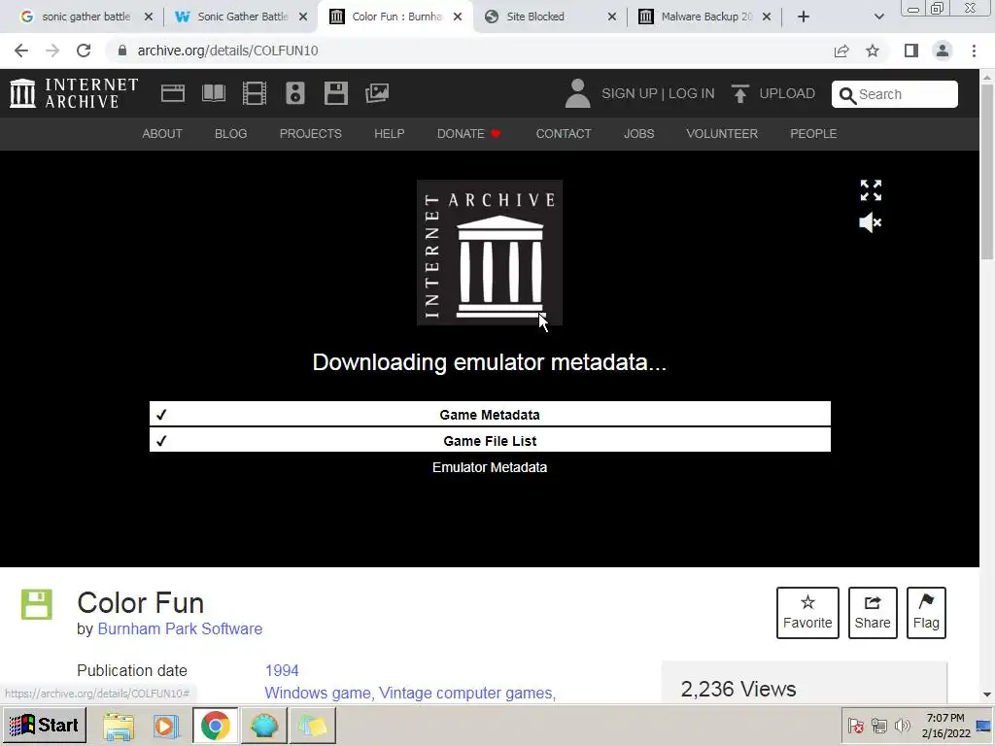995x746 pixels.
Task: Enter fullscreen emulator mode
Action: pyautogui.click(x=871, y=189)
